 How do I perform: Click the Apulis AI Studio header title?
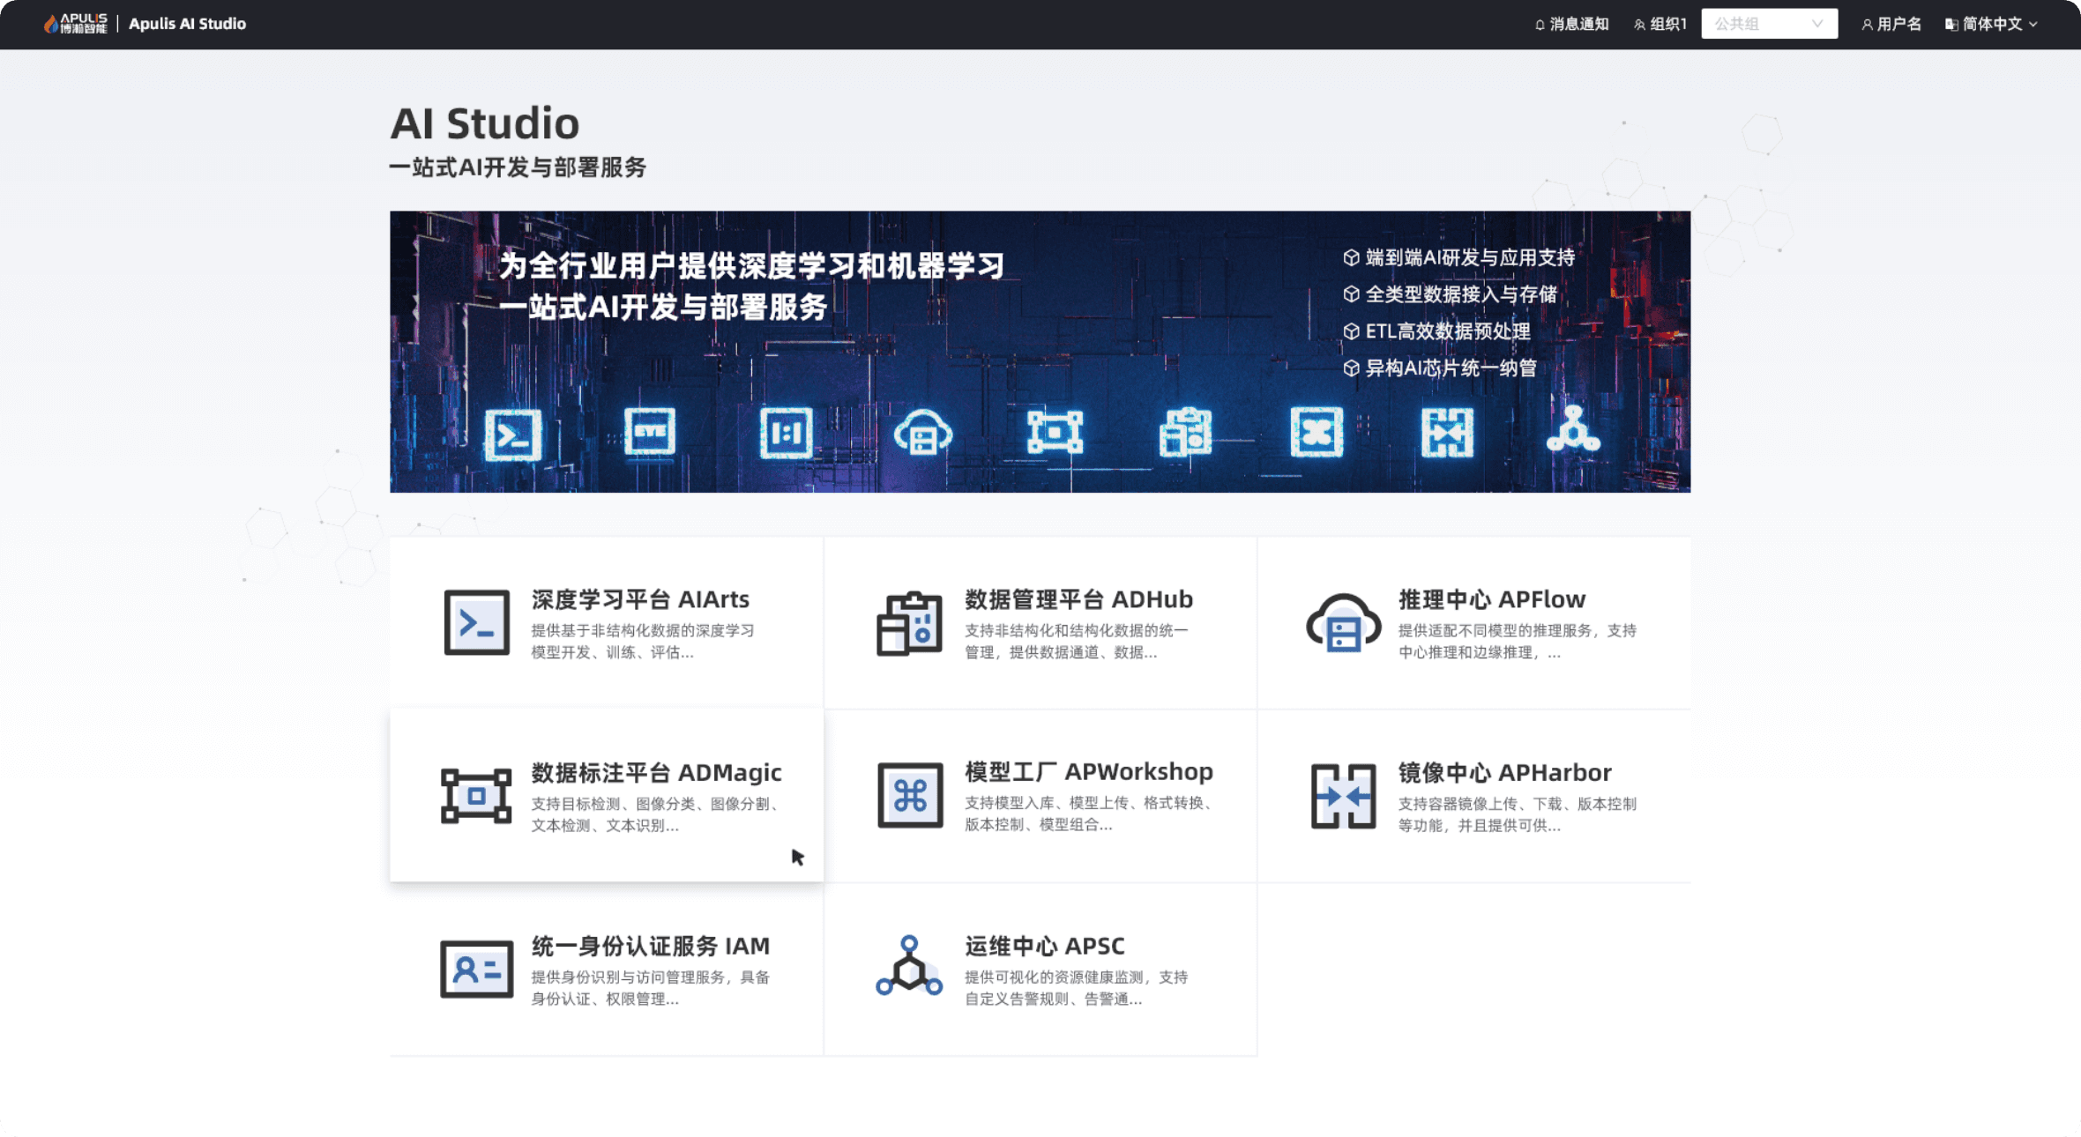(187, 24)
